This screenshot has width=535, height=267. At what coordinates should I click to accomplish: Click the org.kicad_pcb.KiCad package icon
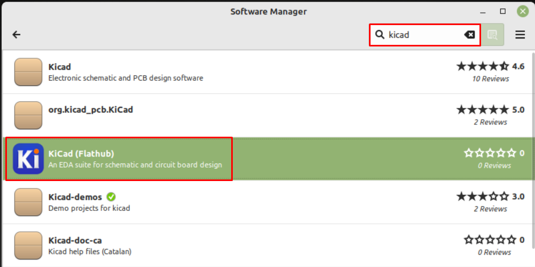[28, 115]
